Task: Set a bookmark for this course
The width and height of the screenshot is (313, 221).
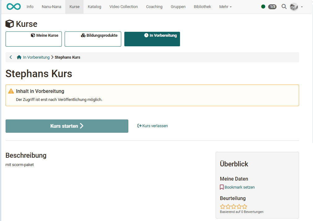Action: 237,187
